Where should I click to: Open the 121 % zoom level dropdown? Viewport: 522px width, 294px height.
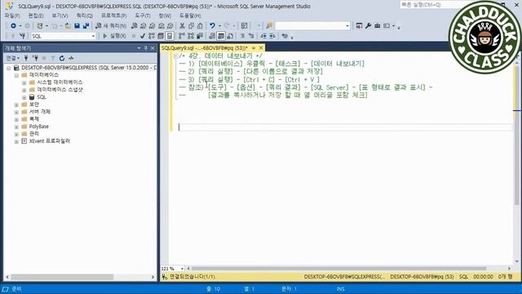182,269
